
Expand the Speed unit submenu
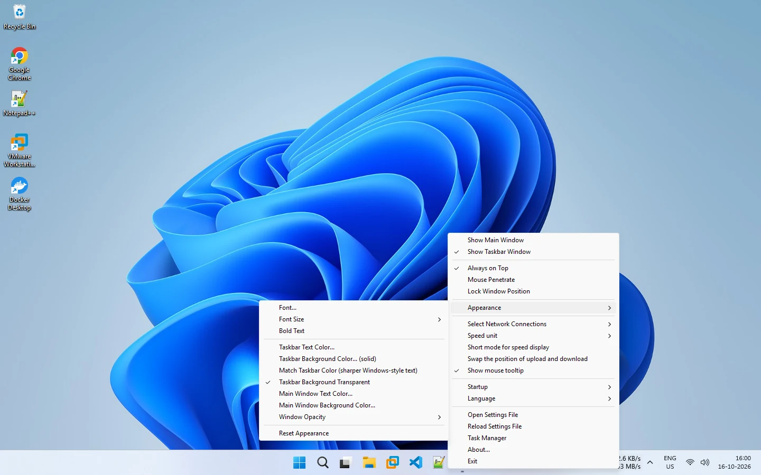533,336
